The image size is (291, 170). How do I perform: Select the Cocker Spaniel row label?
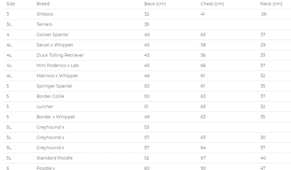coord(52,35)
